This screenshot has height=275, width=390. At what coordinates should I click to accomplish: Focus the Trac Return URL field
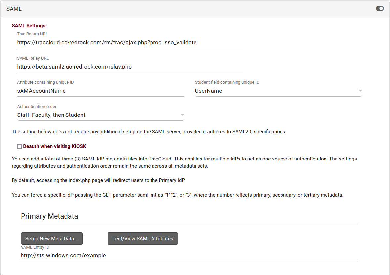130,42
